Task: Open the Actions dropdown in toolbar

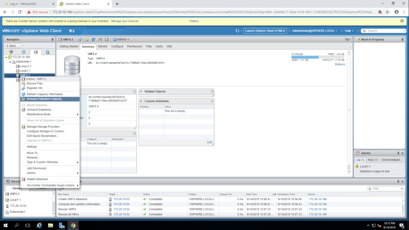Action: (x=121, y=40)
